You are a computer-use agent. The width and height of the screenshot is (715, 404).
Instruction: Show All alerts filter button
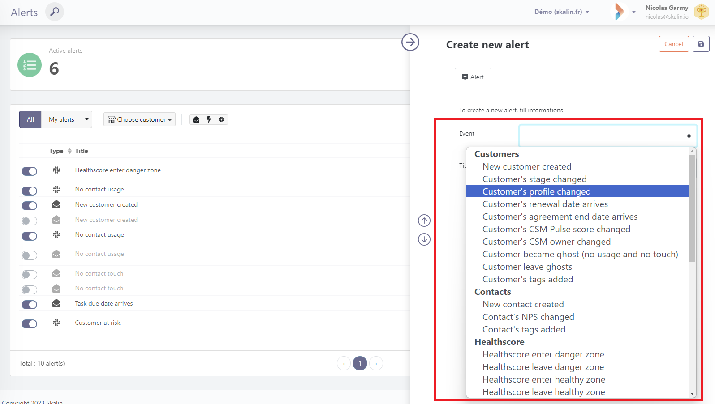[30, 119]
